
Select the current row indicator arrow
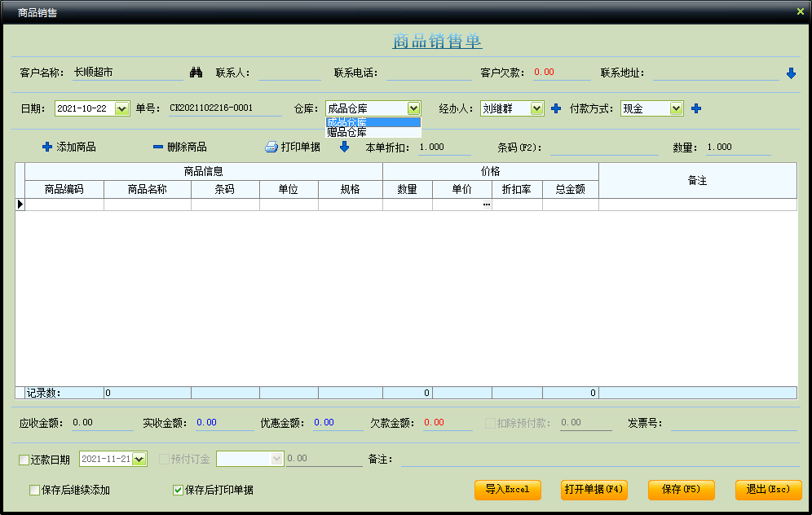[x=20, y=205]
